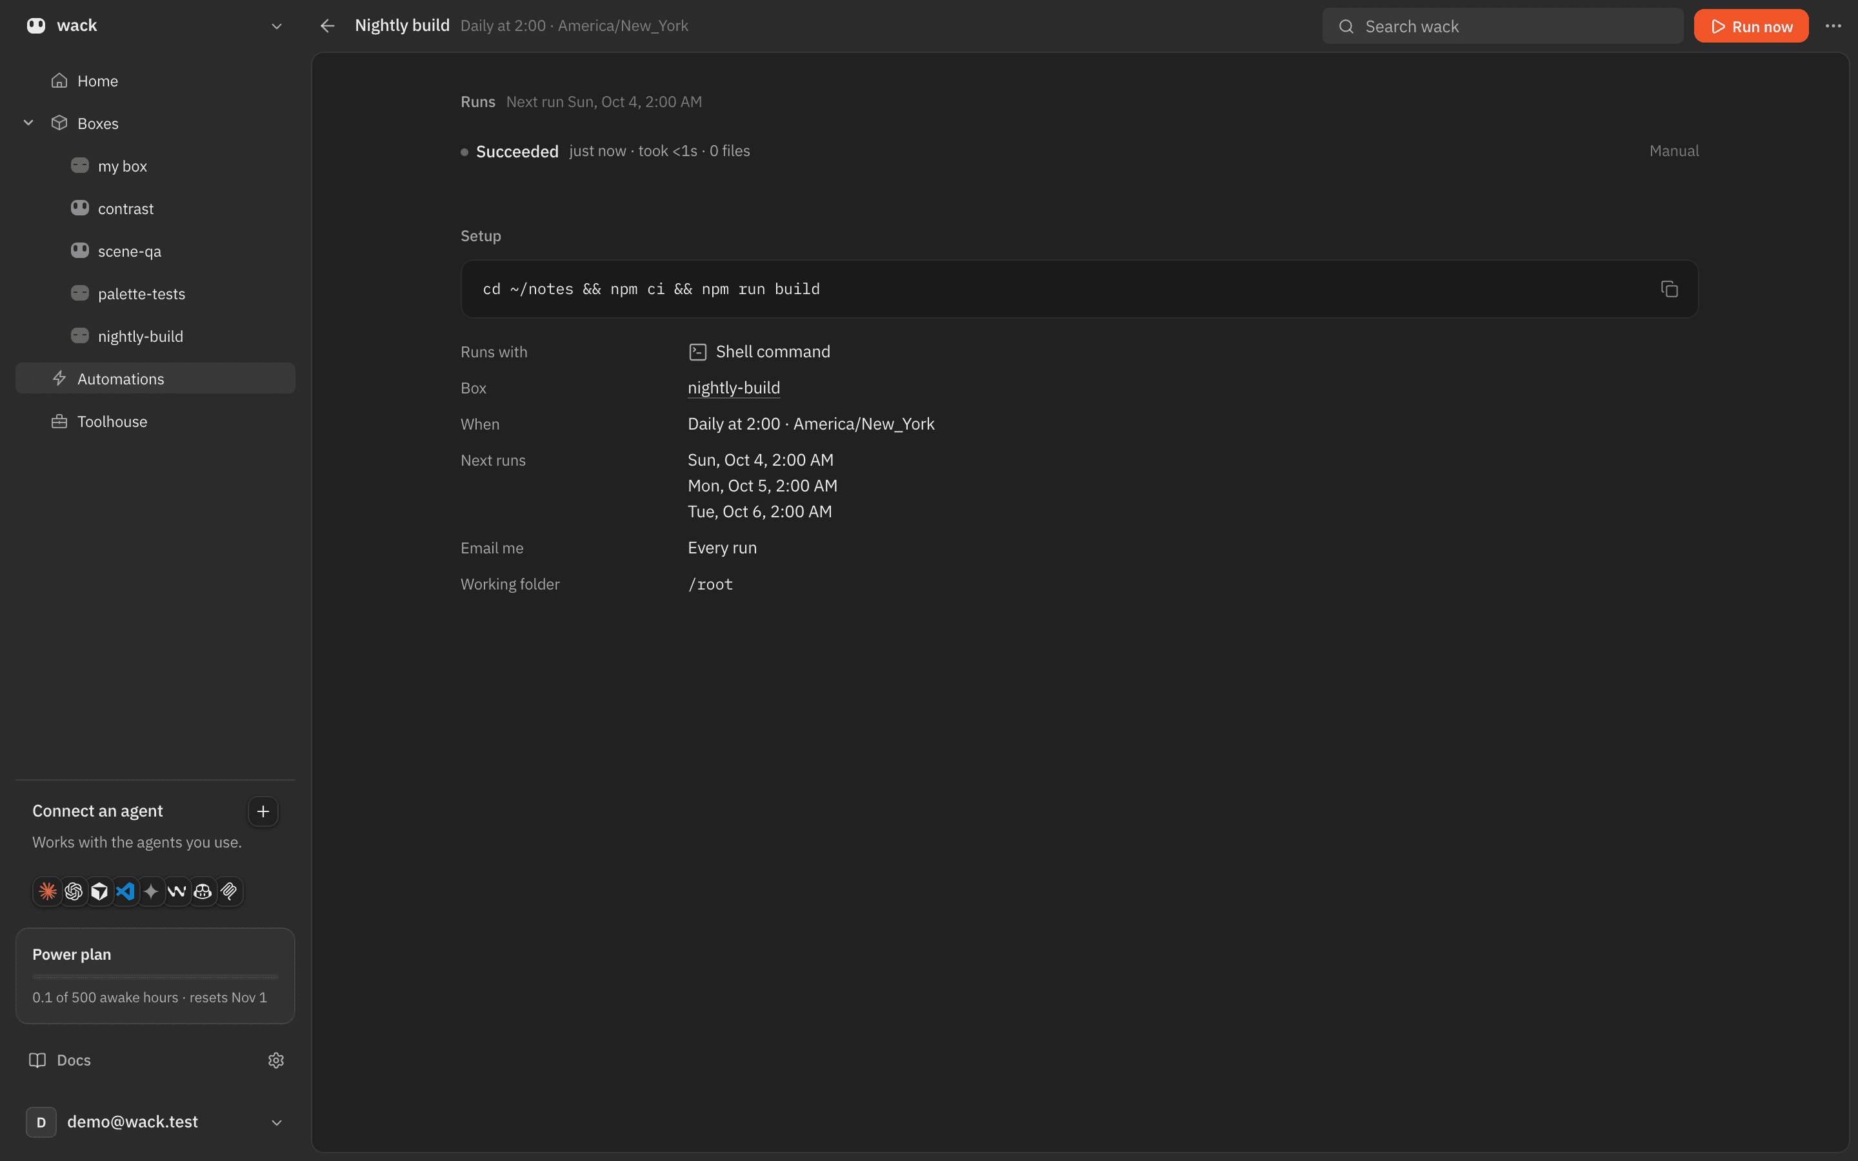The height and width of the screenshot is (1161, 1858).
Task: Click the Shell command terminal icon
Action: point(698,352)
